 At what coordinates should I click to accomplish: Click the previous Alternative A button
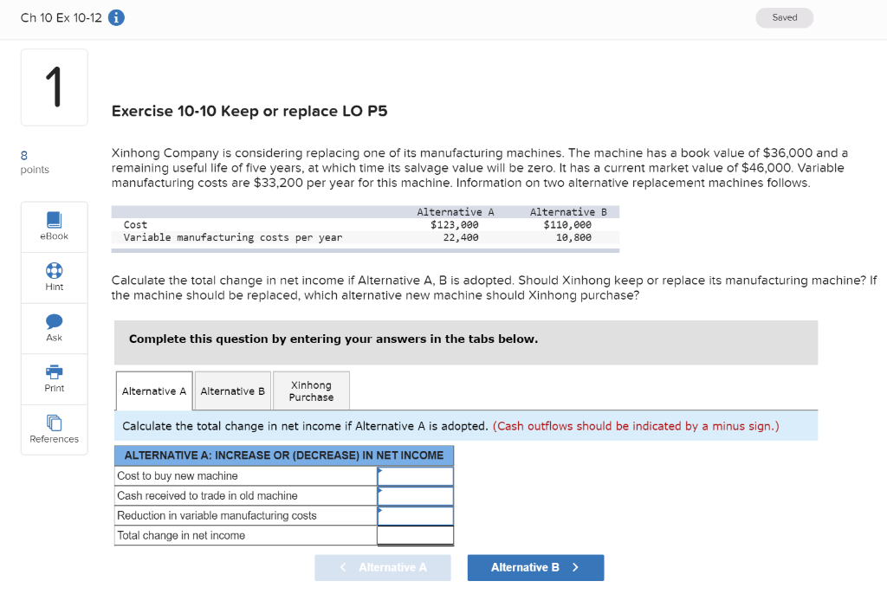tap(383, 567)
